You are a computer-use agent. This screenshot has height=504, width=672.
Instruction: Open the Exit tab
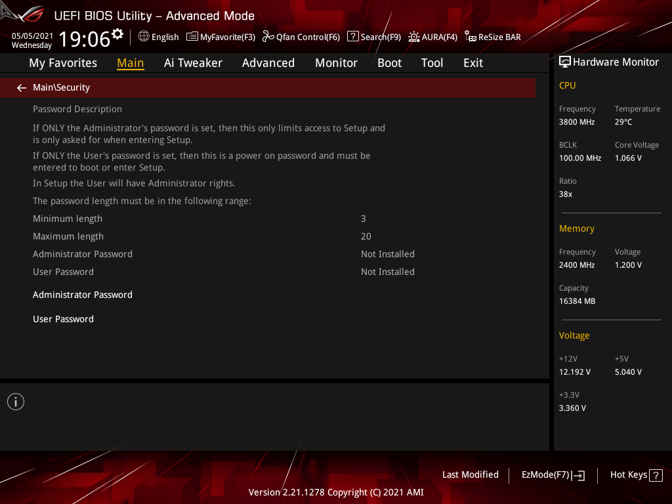473,63
